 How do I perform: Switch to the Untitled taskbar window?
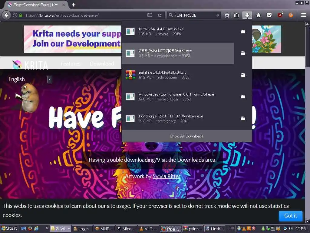215,229
